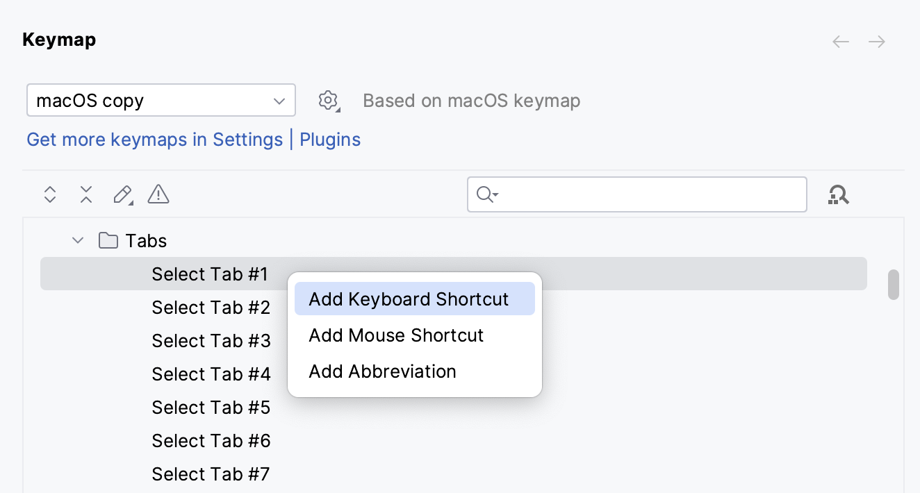This screenshot has width=920, height=493.
Task: Click the edit shortcut pencil icon
Action: tap(122, 194)
